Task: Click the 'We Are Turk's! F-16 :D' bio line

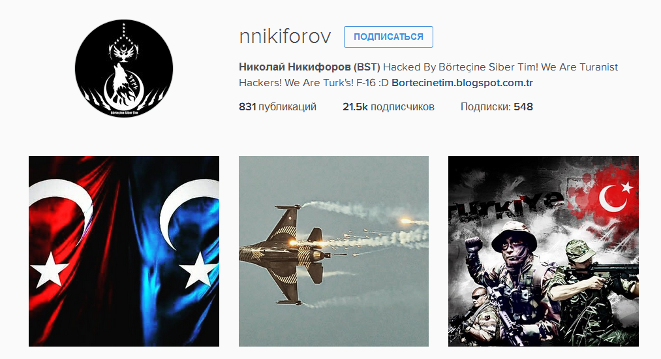Action: (336, 83)
